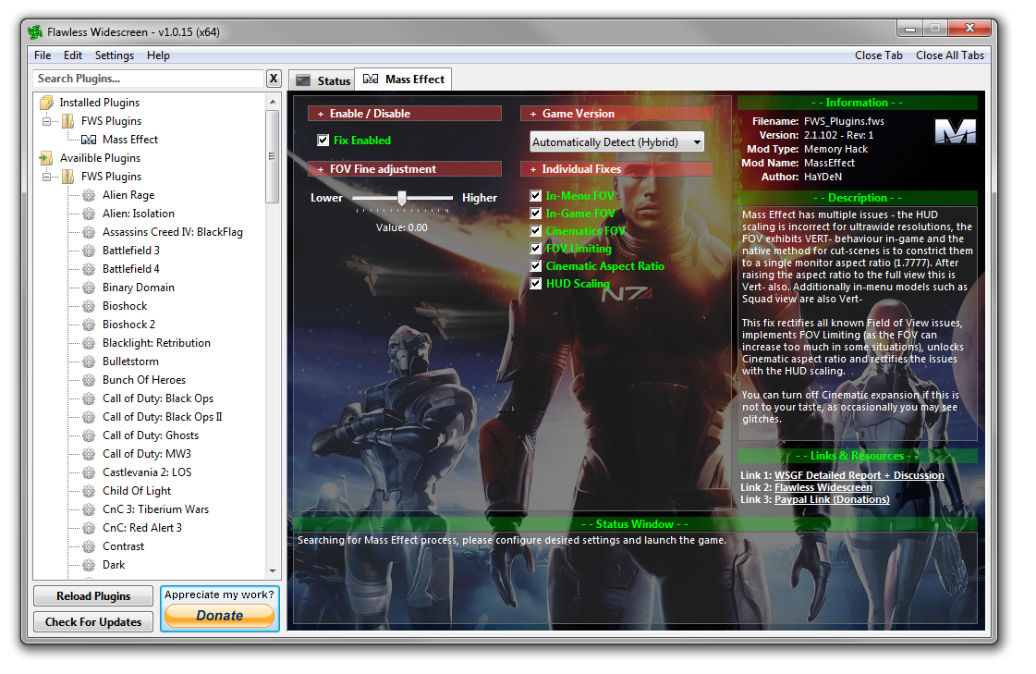The height and width of the screenshot is (674, 1036).
Task: Open the Game Version dropdown
Action: [617, 142]
